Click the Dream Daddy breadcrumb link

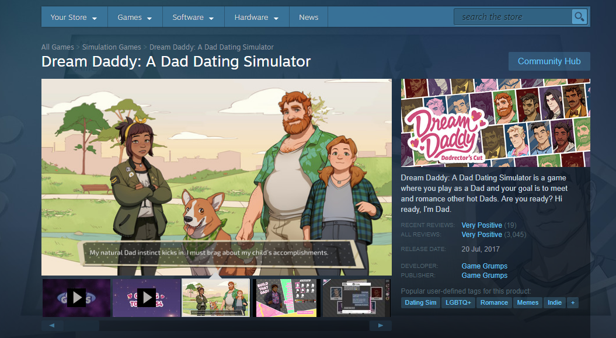[211, 47]
